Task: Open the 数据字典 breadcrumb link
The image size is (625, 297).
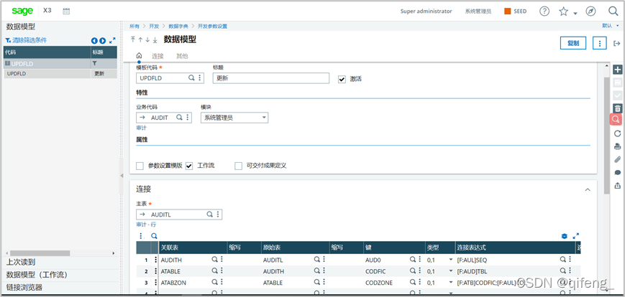Action: pyautogui.click(x=178, y=27)
